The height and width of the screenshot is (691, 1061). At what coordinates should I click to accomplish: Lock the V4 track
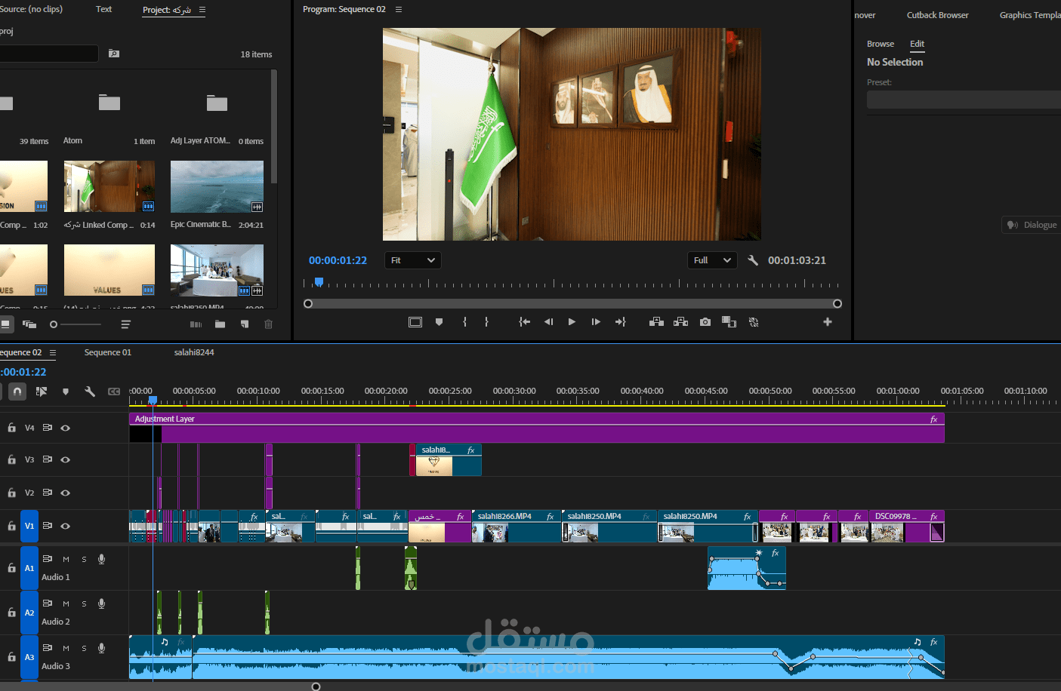pos(11,428)
